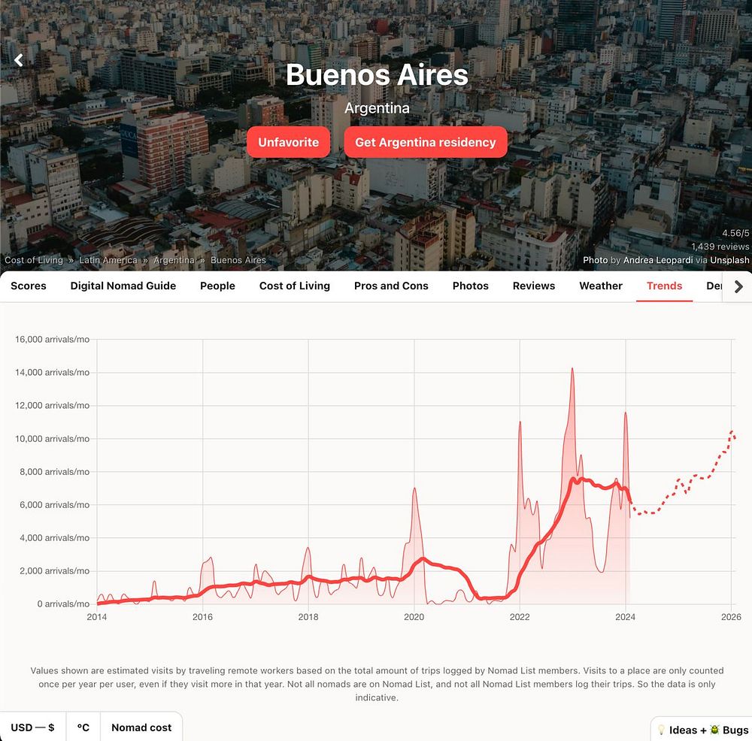Open the Nomad cost selector
The height and width of the screenshot is (741, 752).
(141, 727)
